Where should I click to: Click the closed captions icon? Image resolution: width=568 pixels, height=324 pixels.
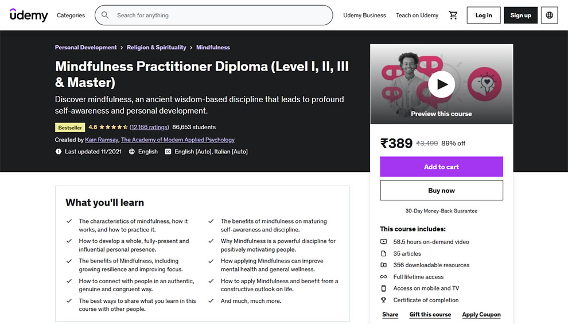(x=168, y=152)
